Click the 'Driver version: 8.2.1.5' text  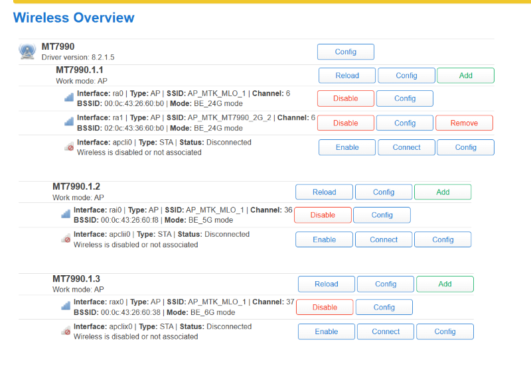click(78, 57)
